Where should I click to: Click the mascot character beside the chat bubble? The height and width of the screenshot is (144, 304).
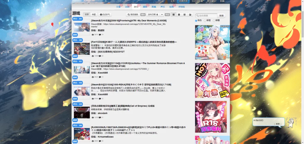point(290,123)
